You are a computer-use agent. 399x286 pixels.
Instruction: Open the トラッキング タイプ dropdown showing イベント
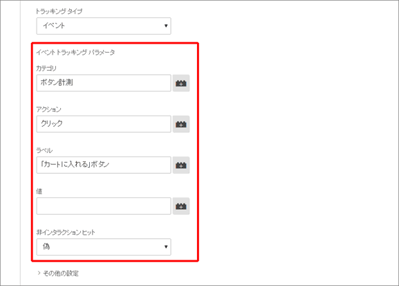tap(104, 26)
